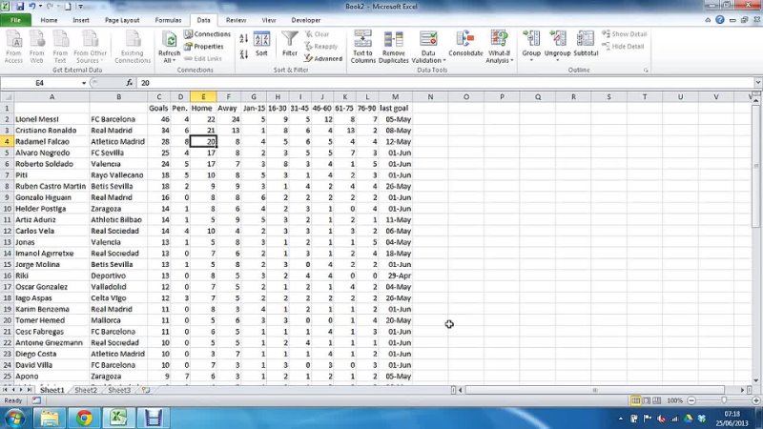Screen dimensions: 763x429
Task: Open Google Chrome from taskbar
Action: pos(84,419)
